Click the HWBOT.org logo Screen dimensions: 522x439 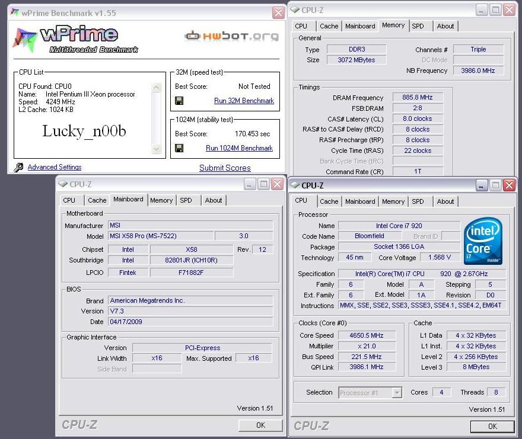point(232,36)
